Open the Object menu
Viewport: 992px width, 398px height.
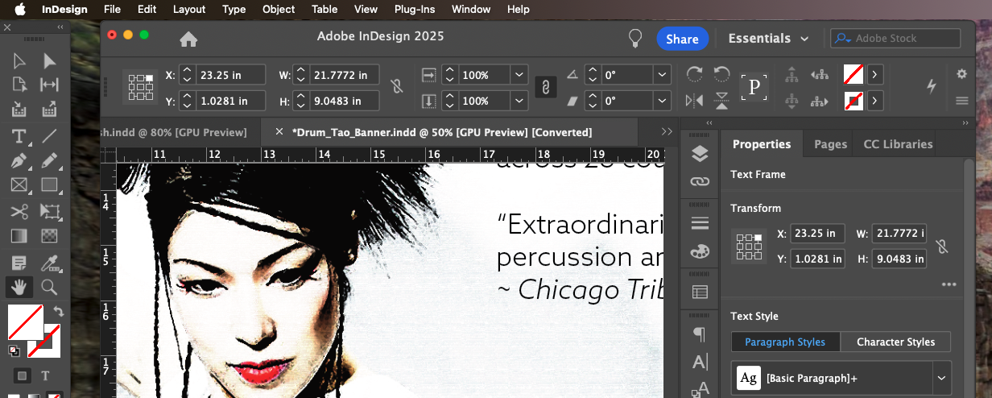point(279,10)
